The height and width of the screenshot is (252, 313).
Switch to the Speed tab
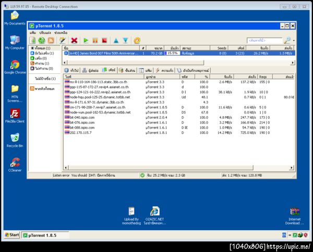click(x=164, y=70)
